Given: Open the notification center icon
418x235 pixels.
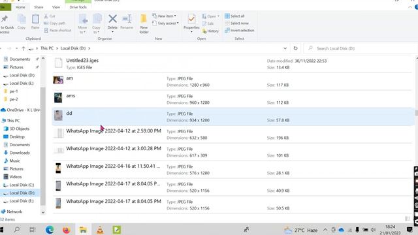Looking at the screenshot, I should (x=410, y=230).
